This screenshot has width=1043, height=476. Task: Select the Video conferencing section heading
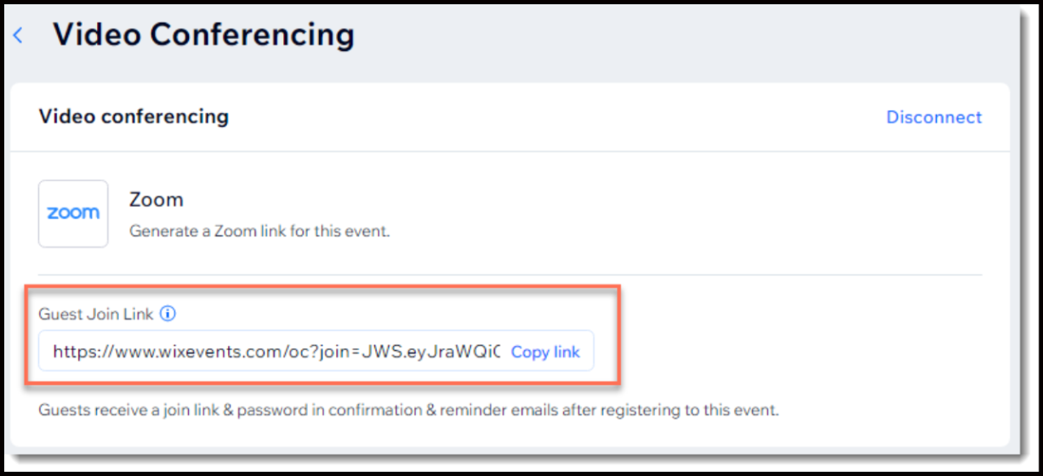[134, 116]
